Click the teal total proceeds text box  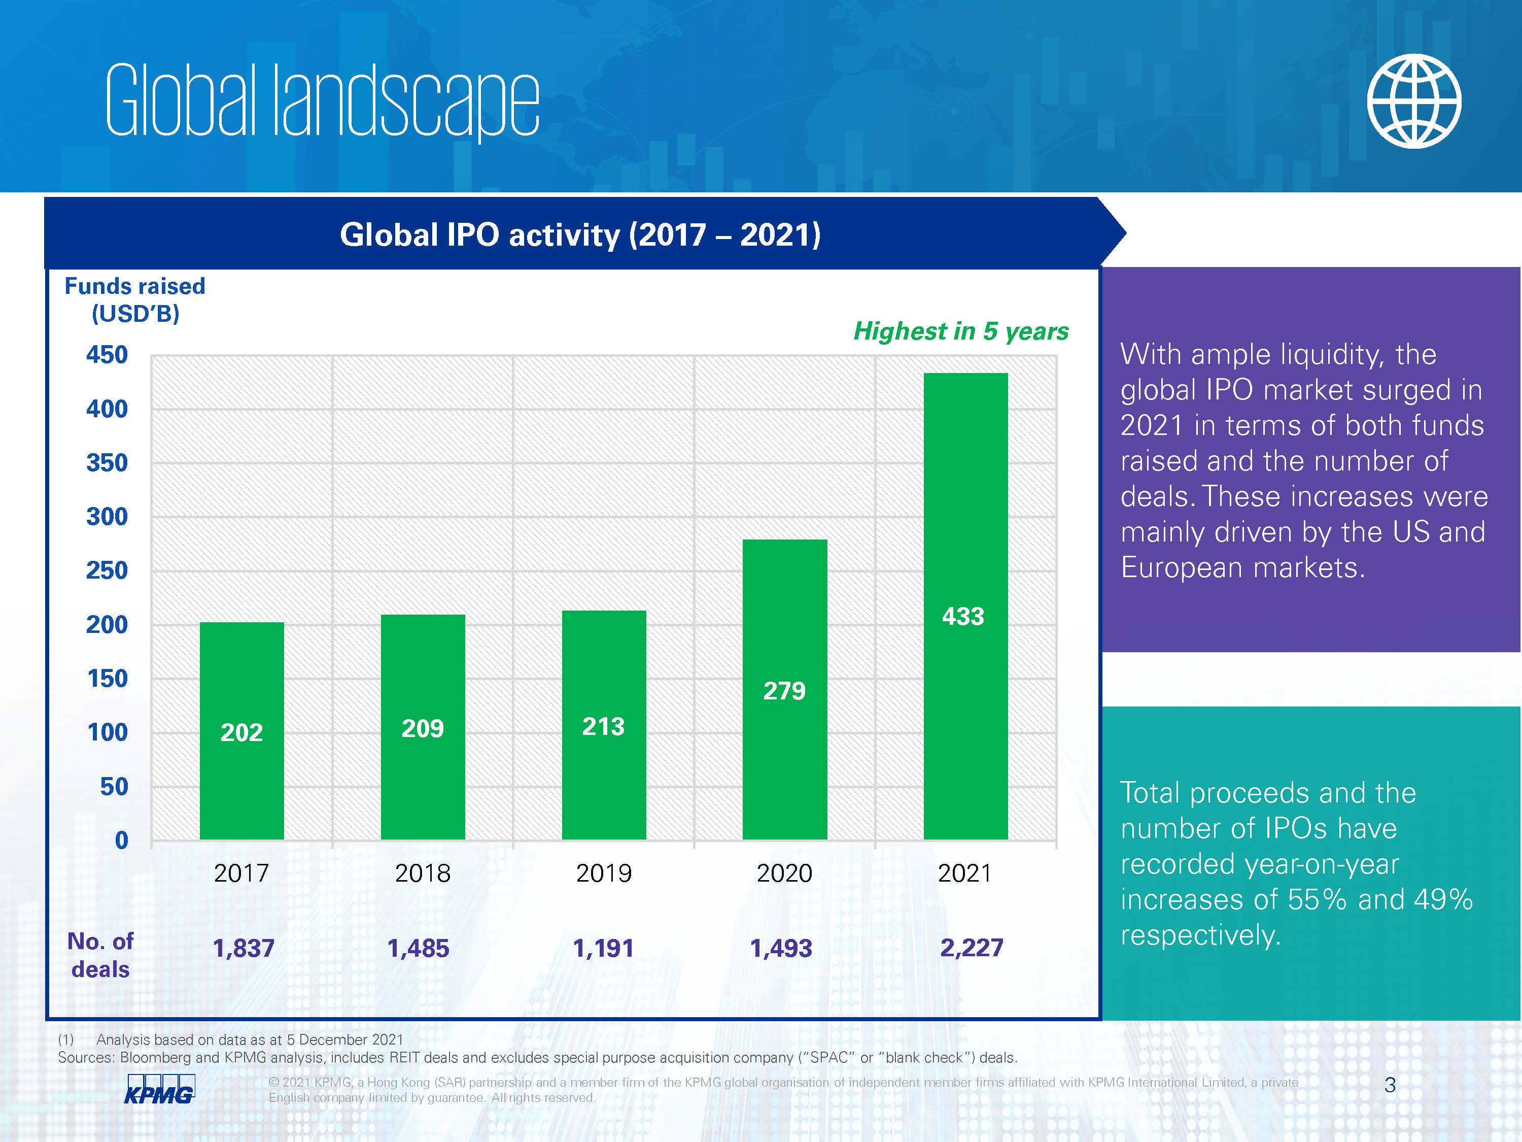click(1310, 863)
